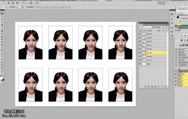This screenshot has width=188, height=119.
Task: Select the Move tool in the toolbox
Action: (2, 13)
